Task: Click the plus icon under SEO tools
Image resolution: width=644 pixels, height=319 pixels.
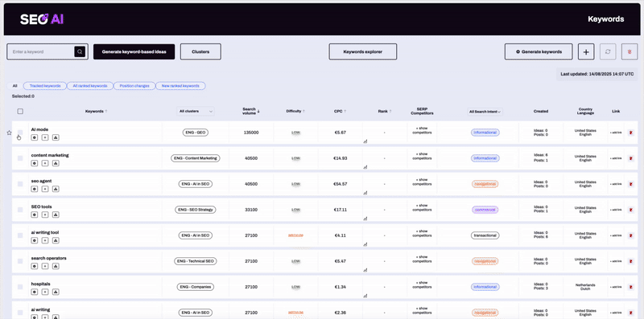Action: 45,215
